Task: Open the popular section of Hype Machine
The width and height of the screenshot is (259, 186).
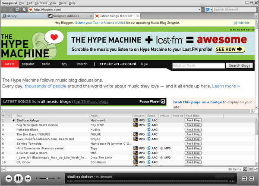Action: 28,64
